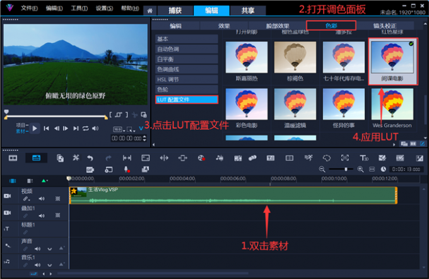Select the LUT 配置文件 section
This screenshot has width=429, height=279.
[x=187, y=100]
